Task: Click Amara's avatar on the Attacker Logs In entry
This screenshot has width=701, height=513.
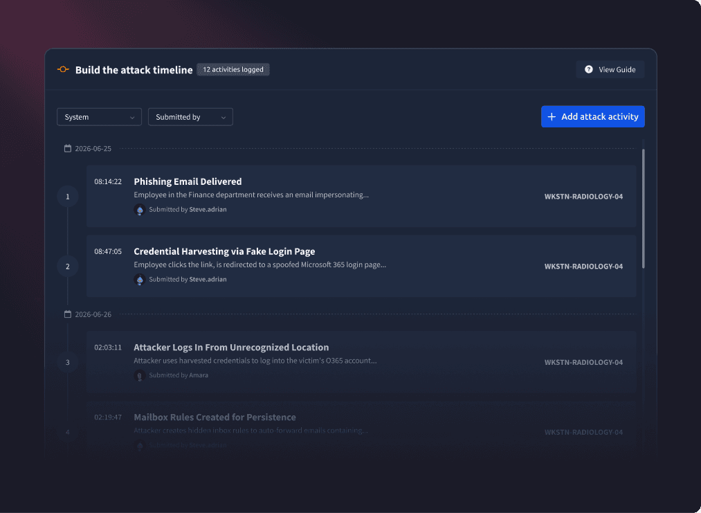Action: [140, 375]
